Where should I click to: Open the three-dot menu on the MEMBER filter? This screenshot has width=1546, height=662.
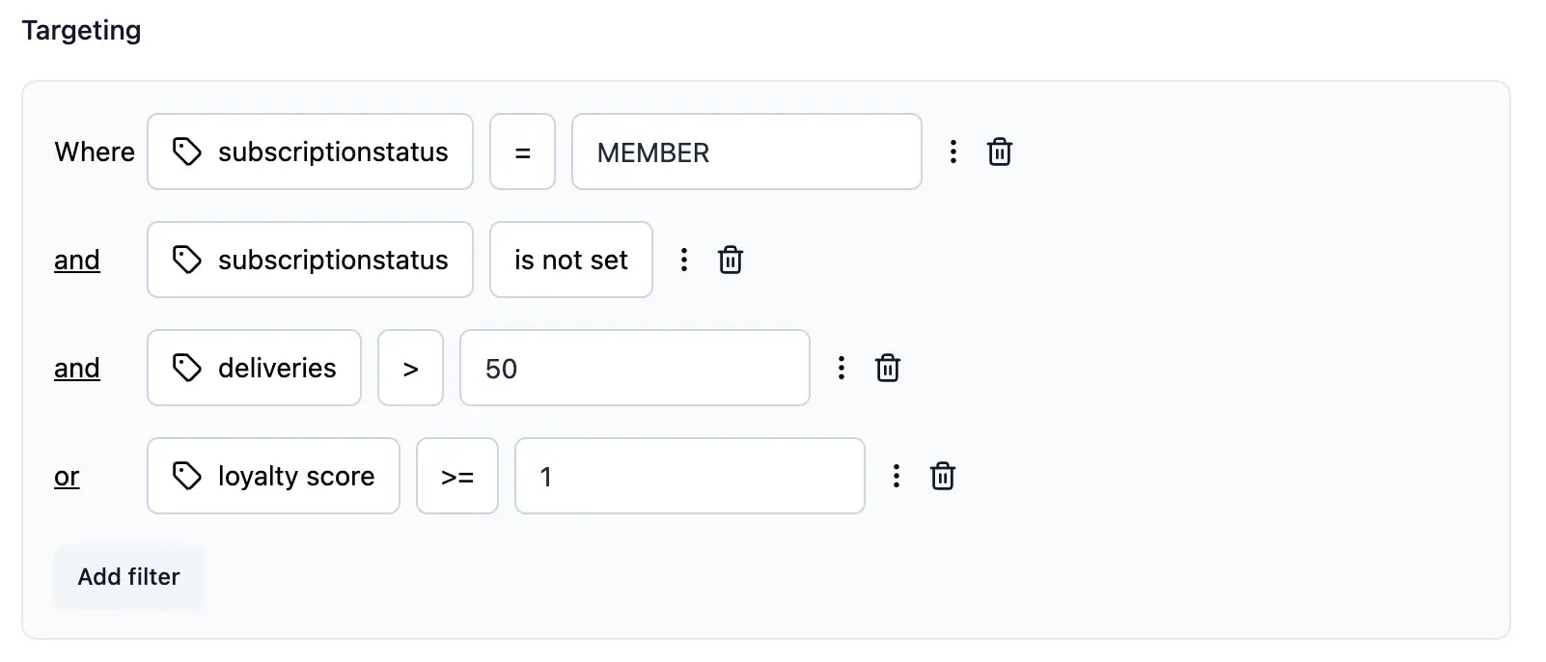pos(953,152)
